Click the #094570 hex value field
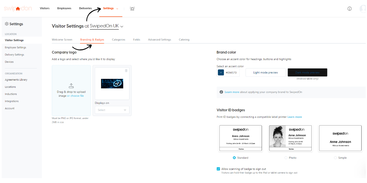367x183 pixels. [x=232, y=72]
